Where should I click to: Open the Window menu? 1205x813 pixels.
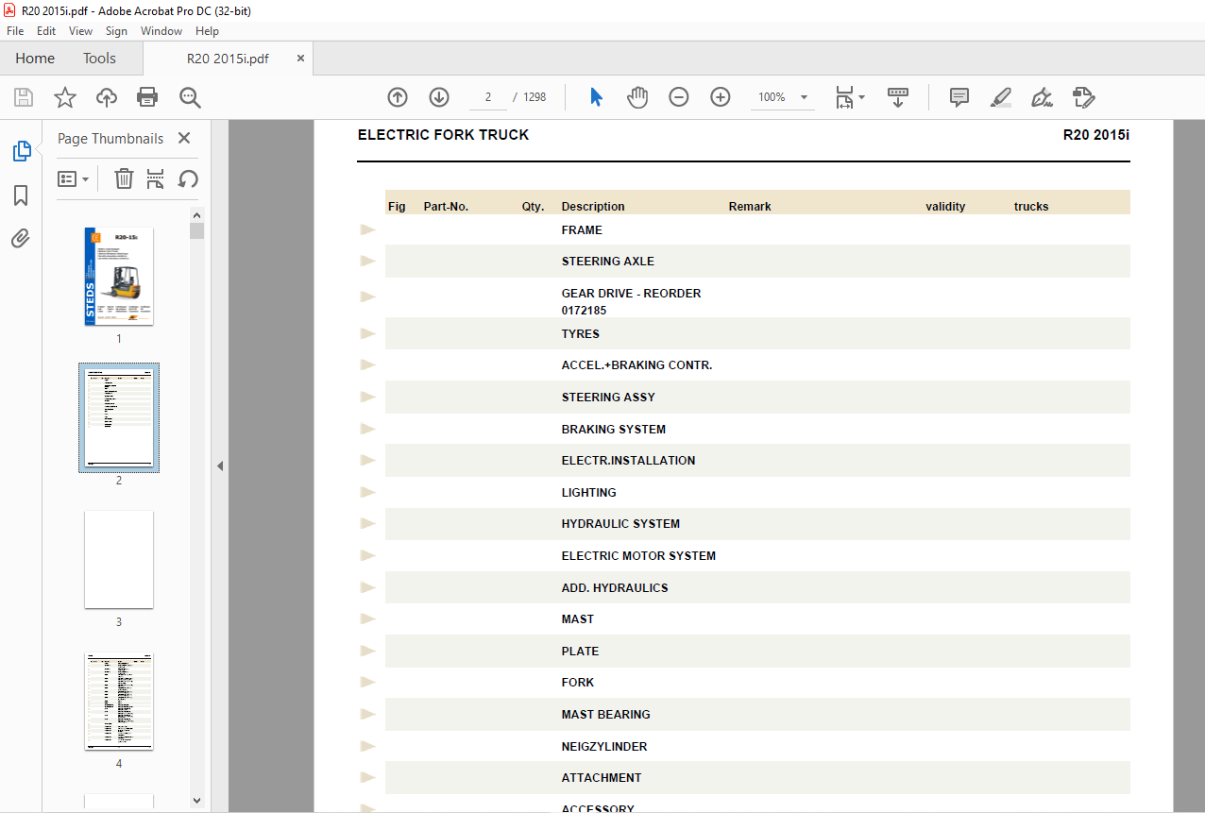point(161,31)
